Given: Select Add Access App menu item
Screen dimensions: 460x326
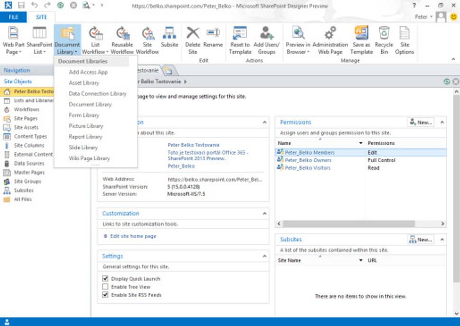Looking at the screenshot, I should pyautogui.click(x=88, y=72).
